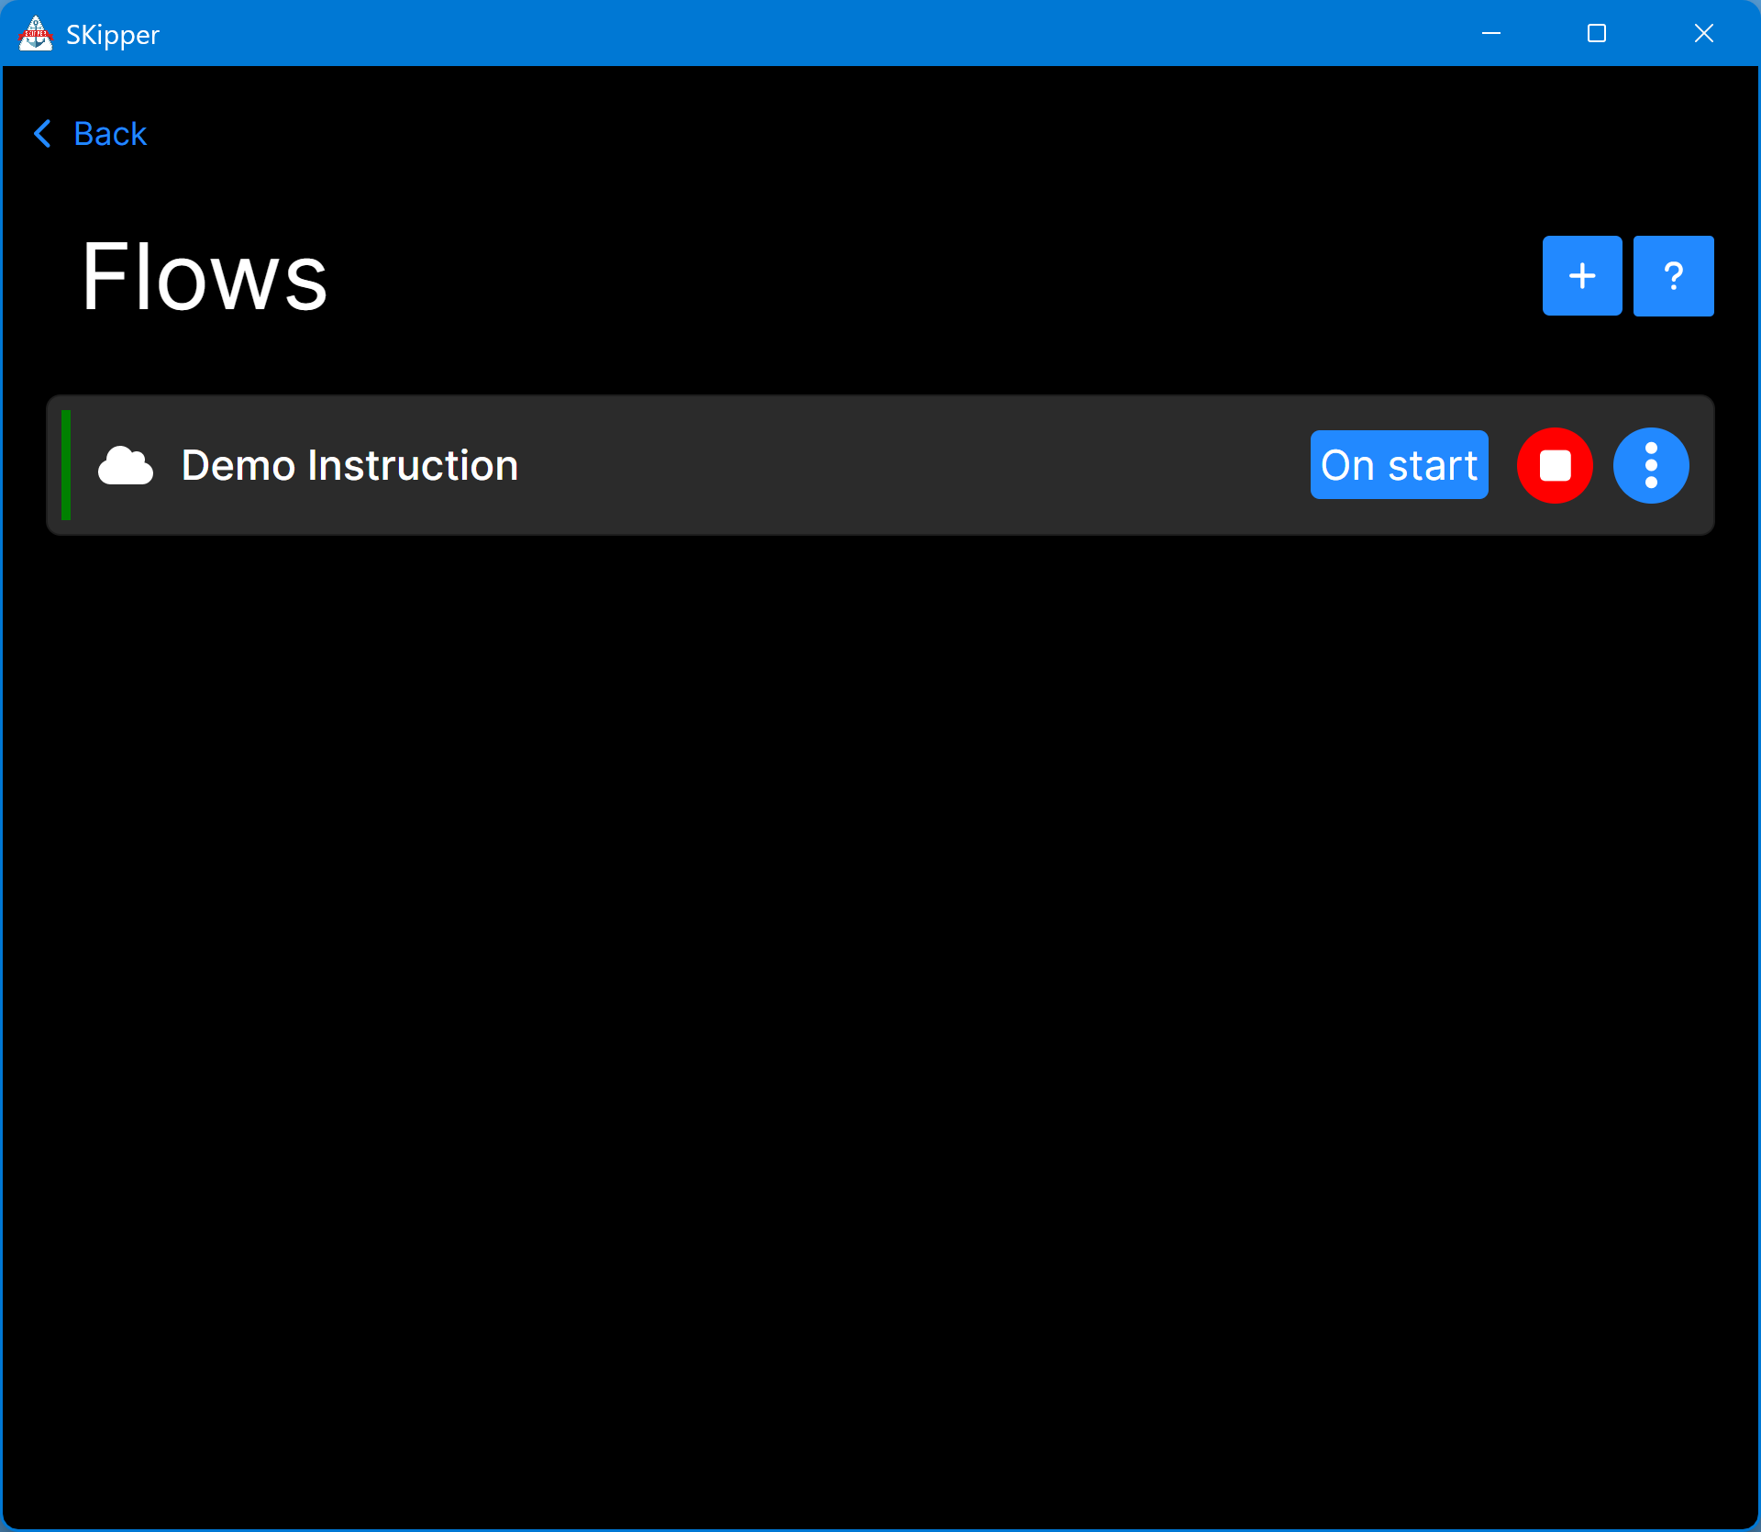Click the SKipper app logo in title bar
The width and height of the screenshot is (1761, 1532).
pos(36,34)
